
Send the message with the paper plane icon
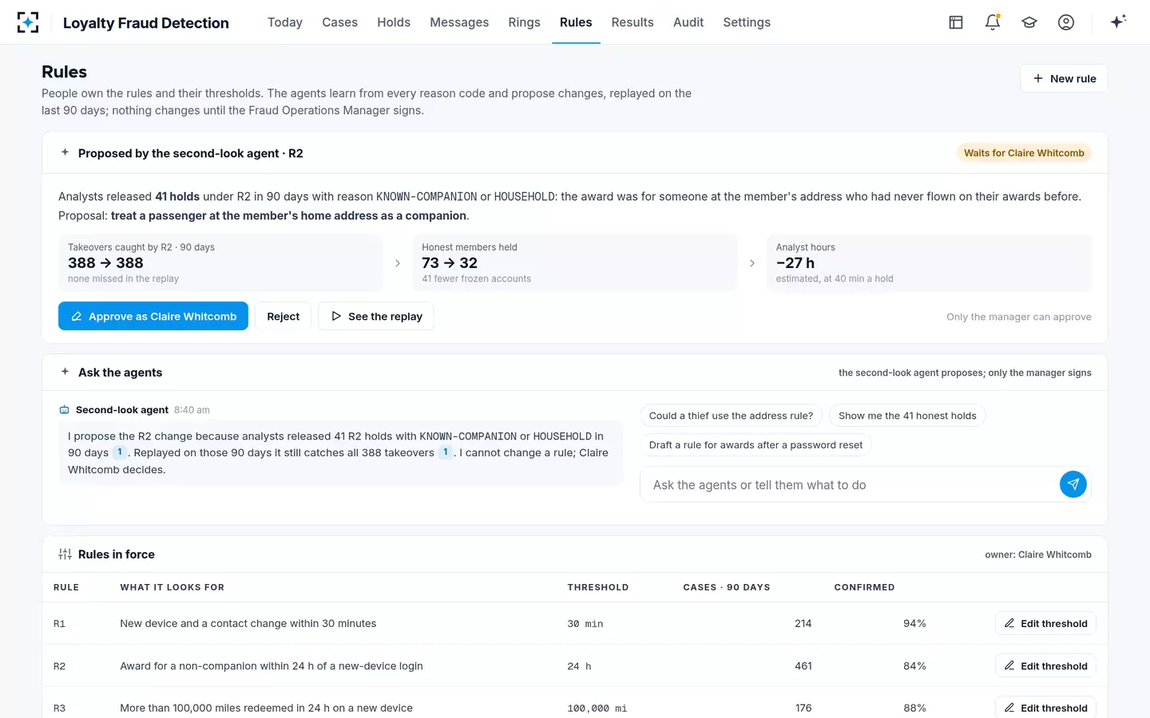[x=1073, y=484]
